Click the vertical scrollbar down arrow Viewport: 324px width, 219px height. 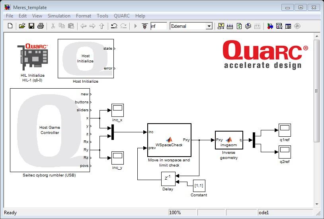click(317, 204)
